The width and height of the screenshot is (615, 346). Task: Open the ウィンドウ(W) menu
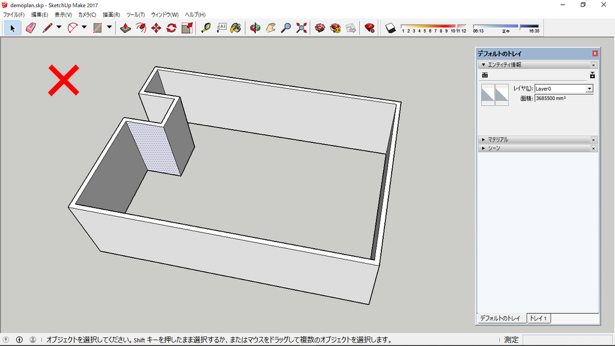tap(165, 14)
